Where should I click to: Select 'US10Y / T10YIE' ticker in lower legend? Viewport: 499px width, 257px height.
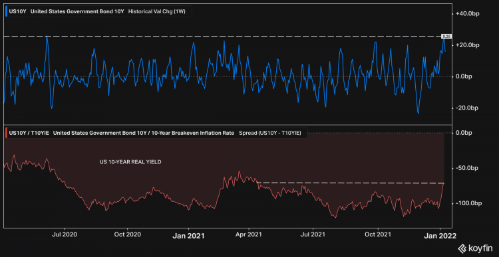pos(29,133)
